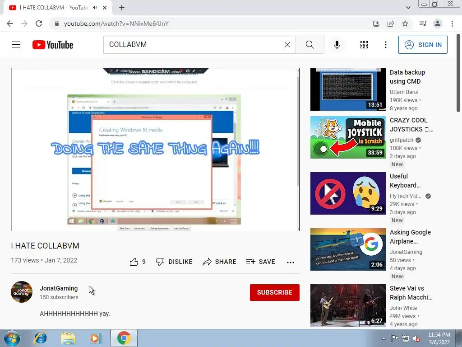Reload the YouTube page
This screenshot has width=462, height=347.
pos(39,23)
